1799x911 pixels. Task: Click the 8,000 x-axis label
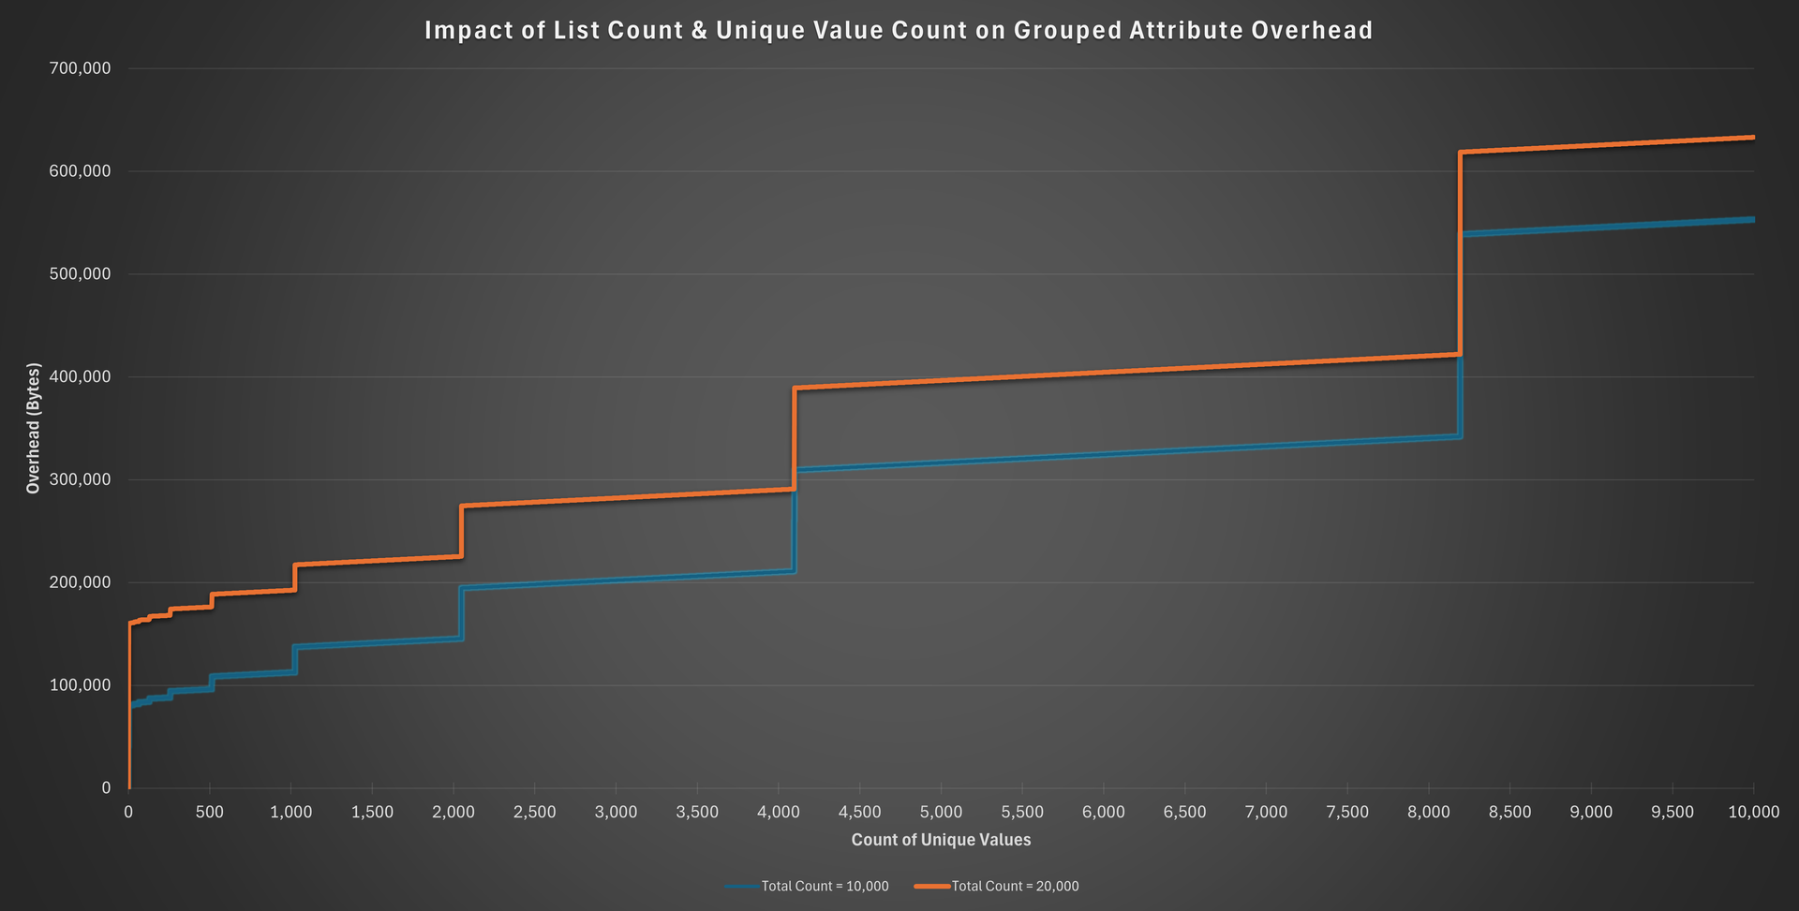tap(1429, 812)
